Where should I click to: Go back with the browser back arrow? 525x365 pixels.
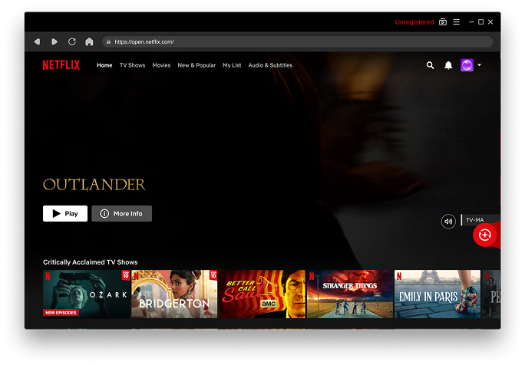coord(37,41)
